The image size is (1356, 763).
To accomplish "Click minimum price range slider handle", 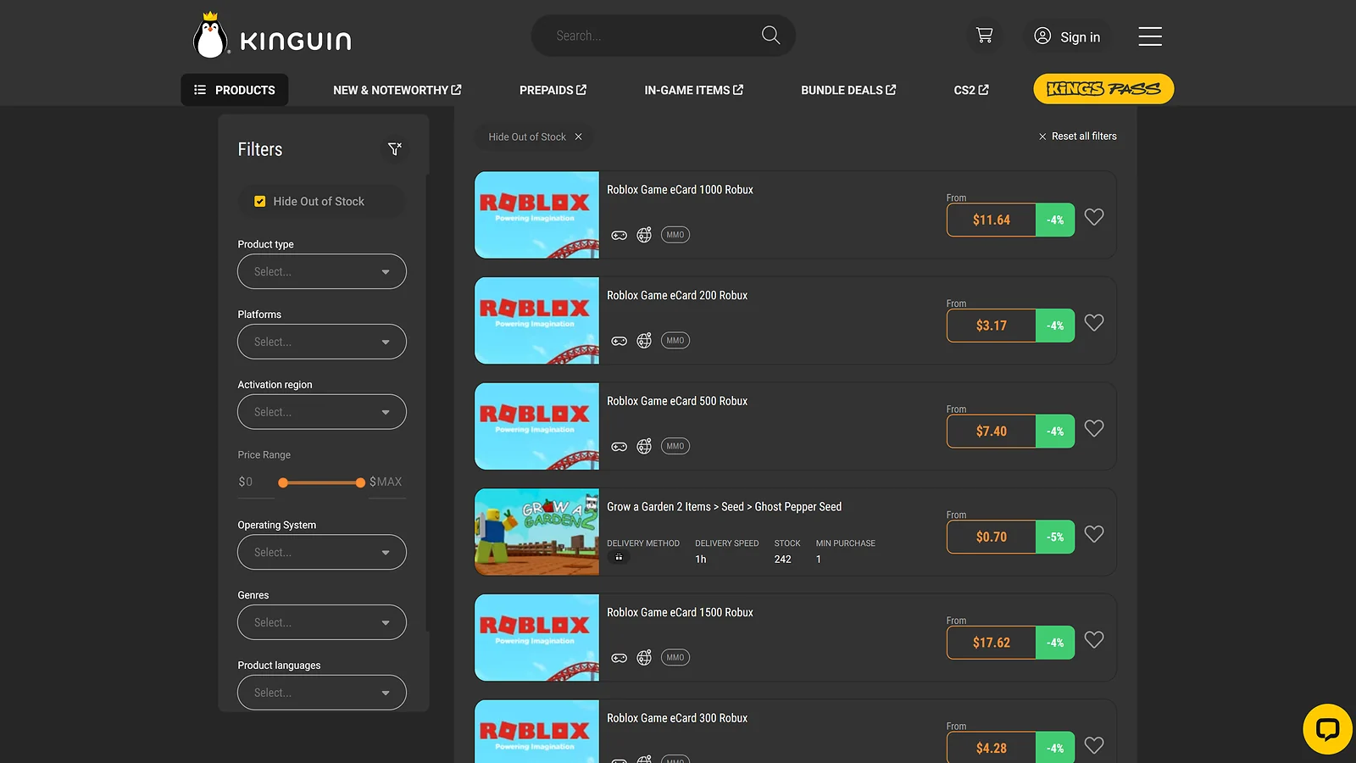I will [x=283, y=482].
